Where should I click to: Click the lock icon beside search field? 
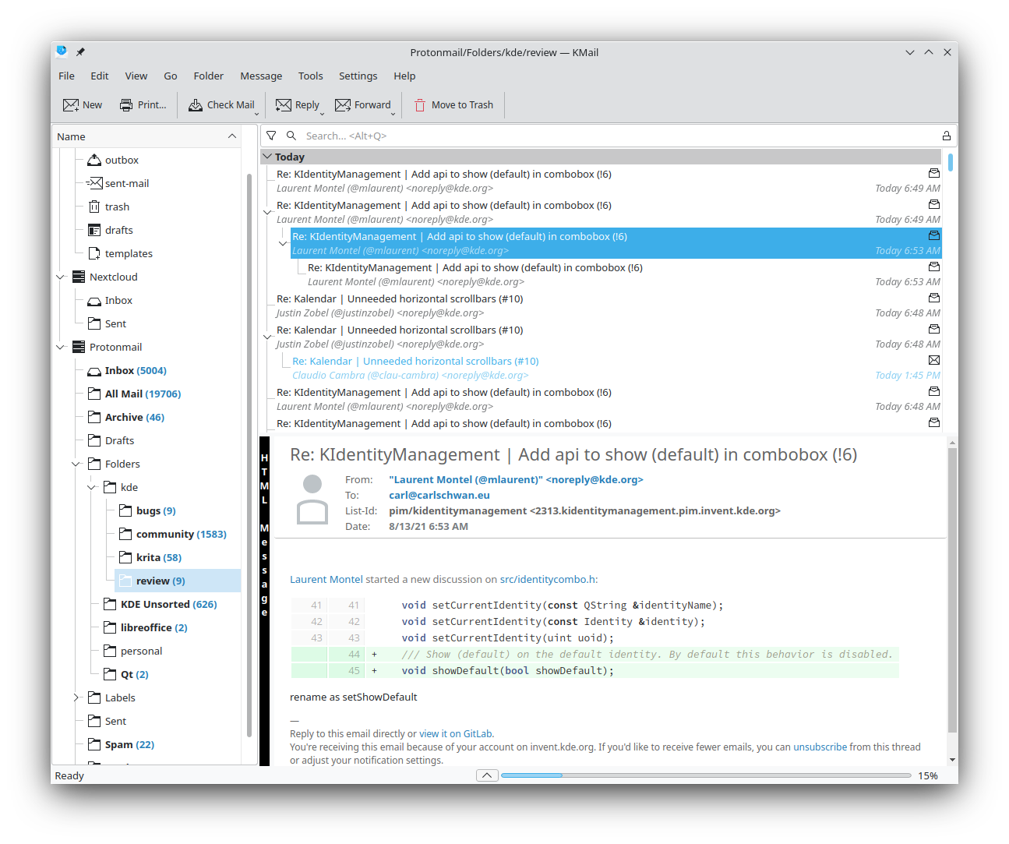point(946,136)
